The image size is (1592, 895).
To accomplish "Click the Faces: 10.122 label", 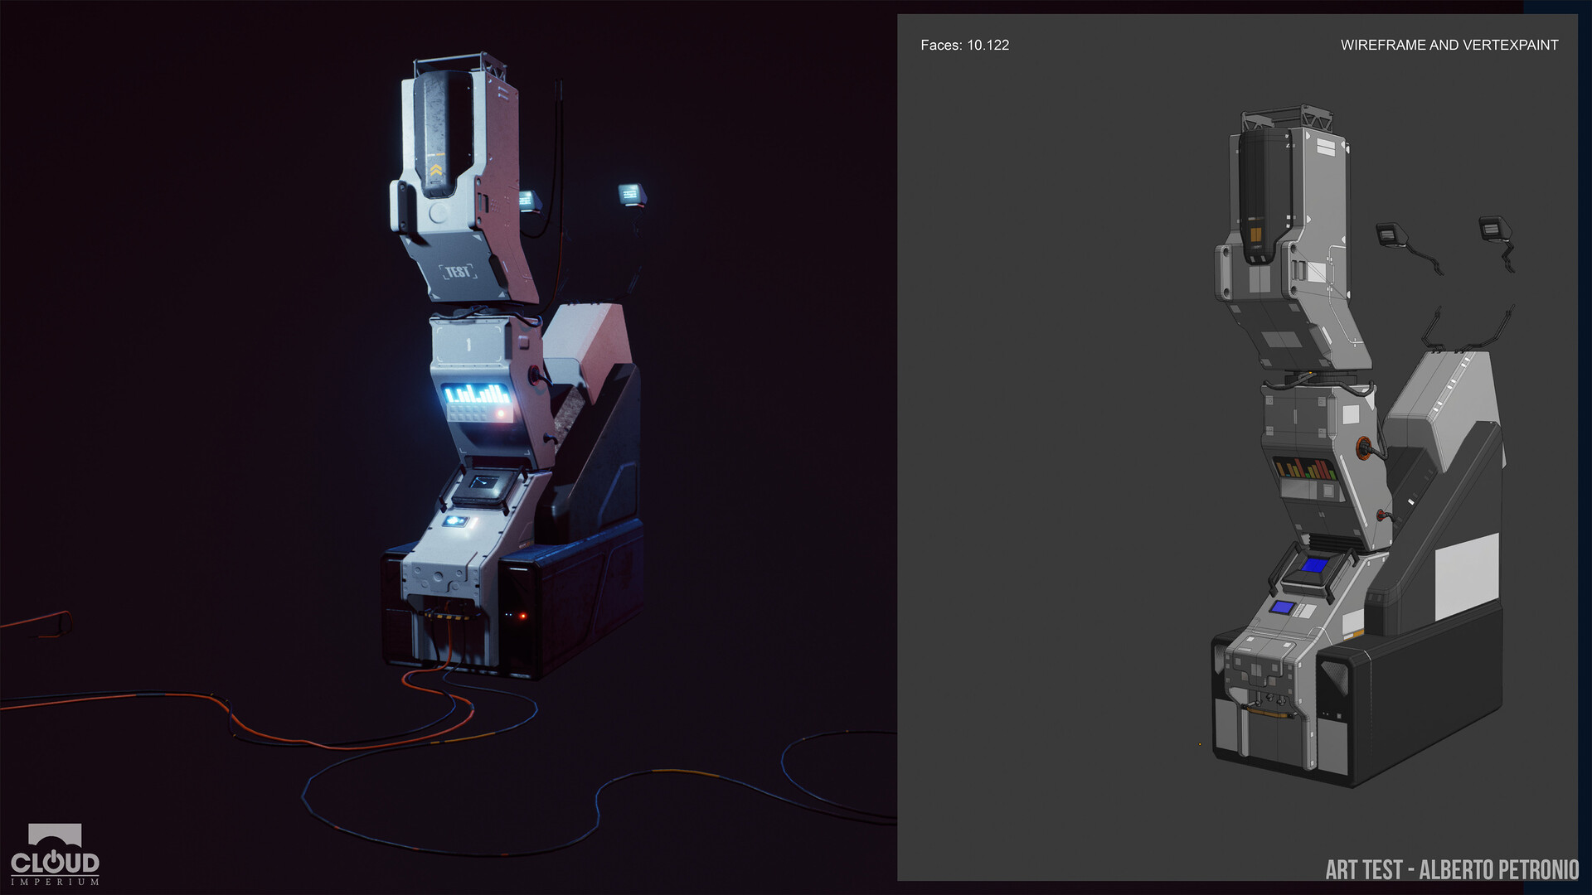I will (x=964, y=46).
